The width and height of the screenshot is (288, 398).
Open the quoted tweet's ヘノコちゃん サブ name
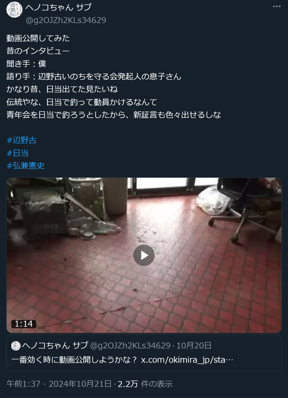point(55,345)
